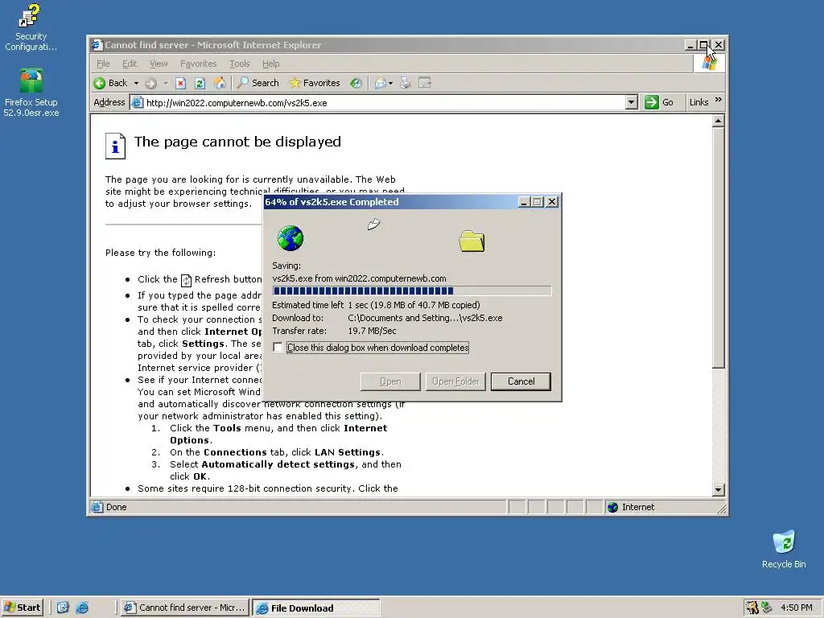Click the first system tray icon
The image size is (824, 618).
(x=752, y=608)
